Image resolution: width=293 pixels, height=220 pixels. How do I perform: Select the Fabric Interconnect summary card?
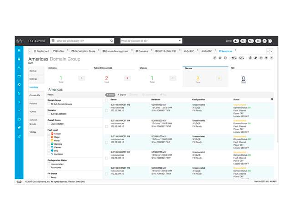[114, 76]
